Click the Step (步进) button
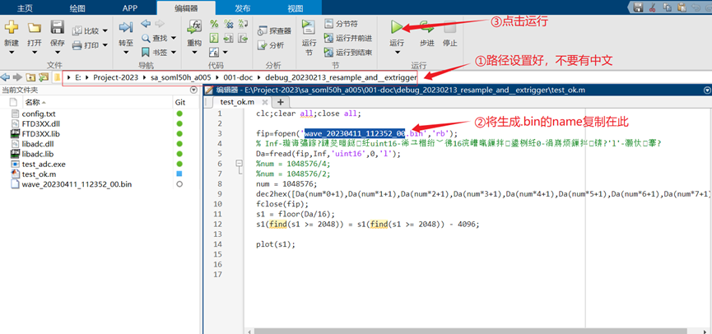712x334 pixels. (427, 33)
